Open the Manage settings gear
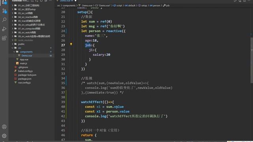Viewport: 253px width, 142px height. [x=4, y=136]
